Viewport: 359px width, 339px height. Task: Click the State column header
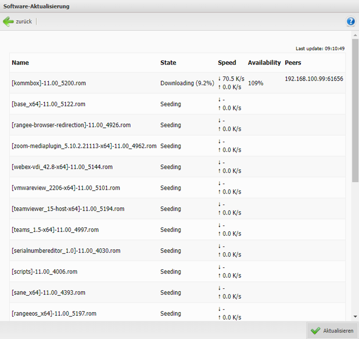(x=168, y=63)
